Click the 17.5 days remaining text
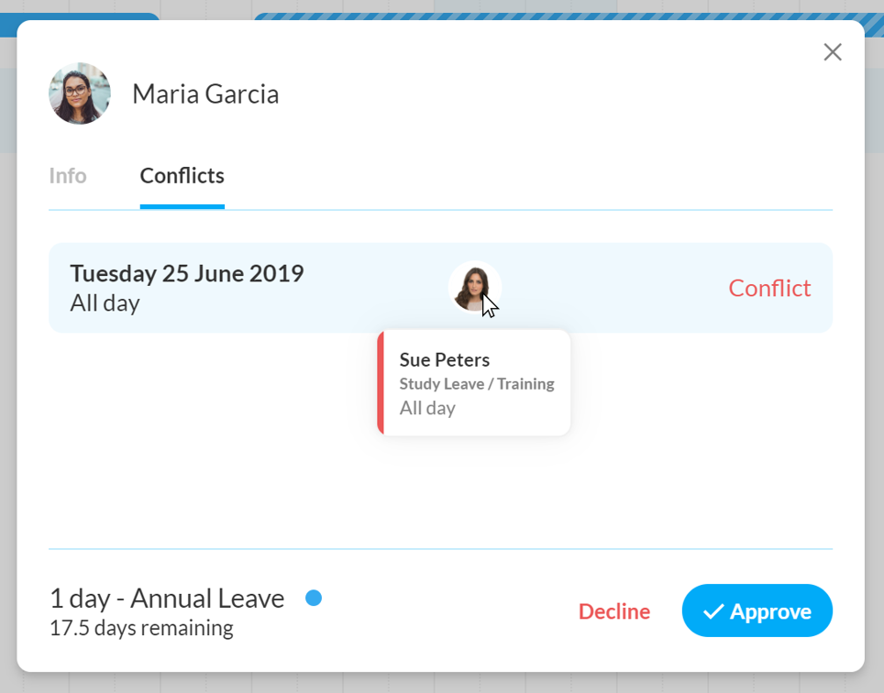This screenshot has height=693, width=884. 141,628
